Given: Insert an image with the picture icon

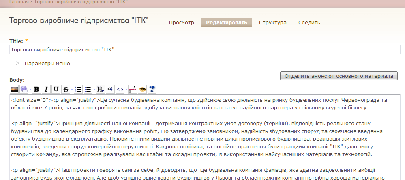Looking at the screenshot, I should click(x=14, y=89).
